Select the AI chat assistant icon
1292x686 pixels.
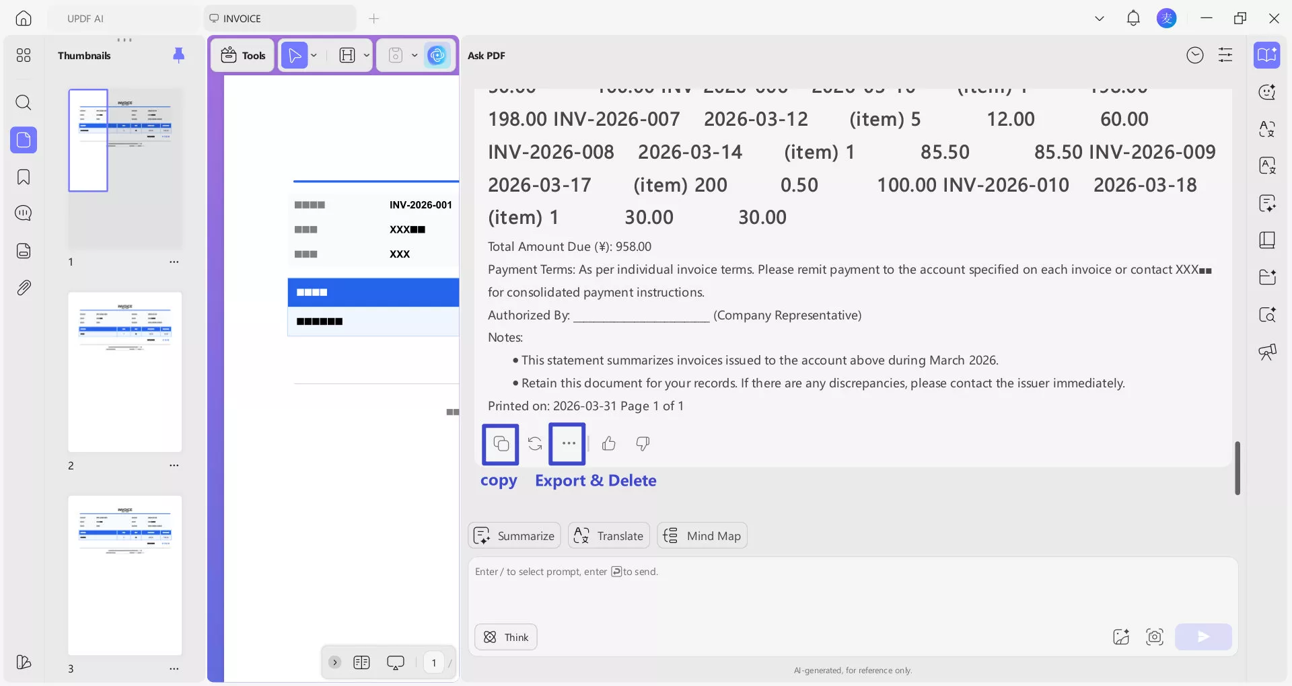tap(1267, 92)
